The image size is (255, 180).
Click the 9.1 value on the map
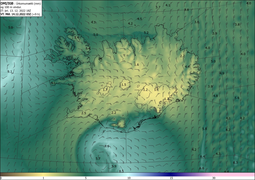point(10,72)
